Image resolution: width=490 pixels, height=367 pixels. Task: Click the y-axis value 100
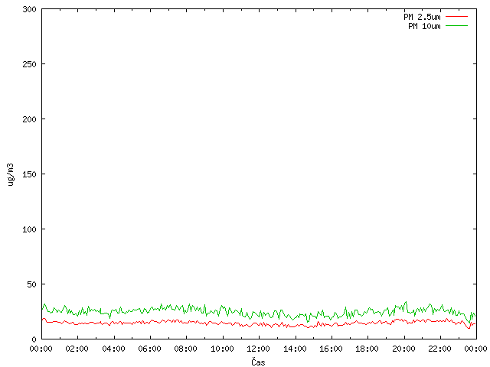pyautogui.click(x=29, y=229)
